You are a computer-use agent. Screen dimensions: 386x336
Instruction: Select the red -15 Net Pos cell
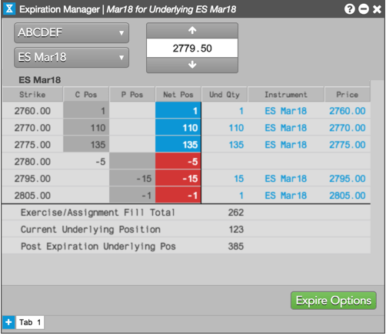(178, 179)
